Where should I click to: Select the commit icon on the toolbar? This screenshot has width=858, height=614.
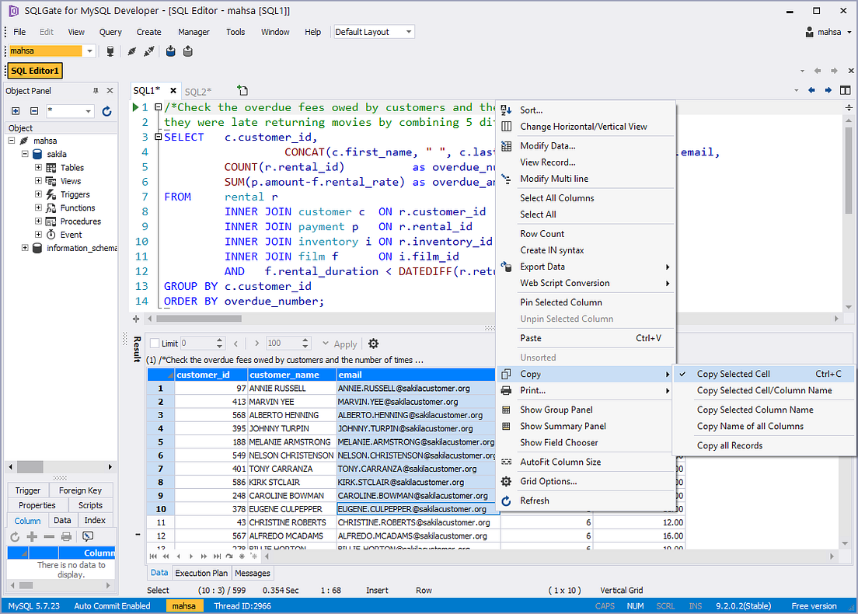pos(170,51)
